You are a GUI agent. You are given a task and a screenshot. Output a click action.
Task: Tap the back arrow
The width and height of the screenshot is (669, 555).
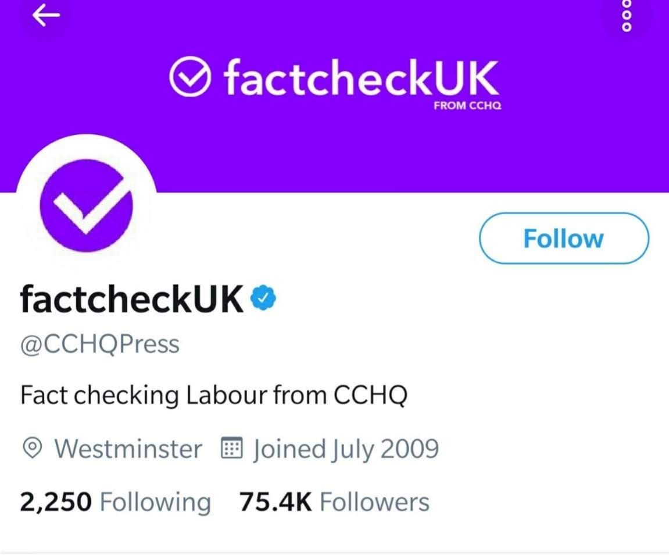point(46,17)
